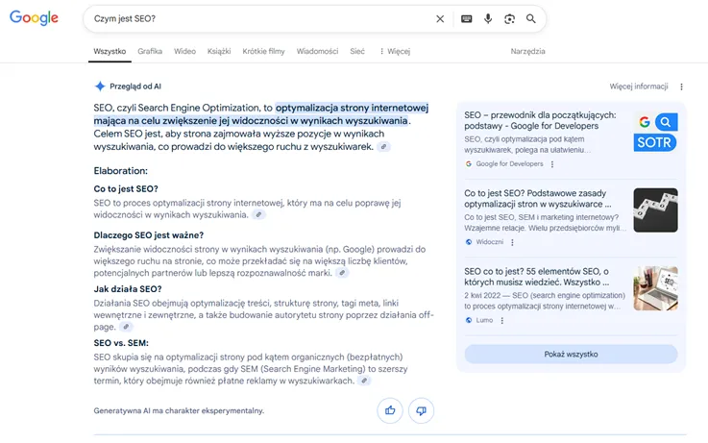Click the magnifying glass search icon
Screen dimensions: 708x443
click(x=531, y=19)
